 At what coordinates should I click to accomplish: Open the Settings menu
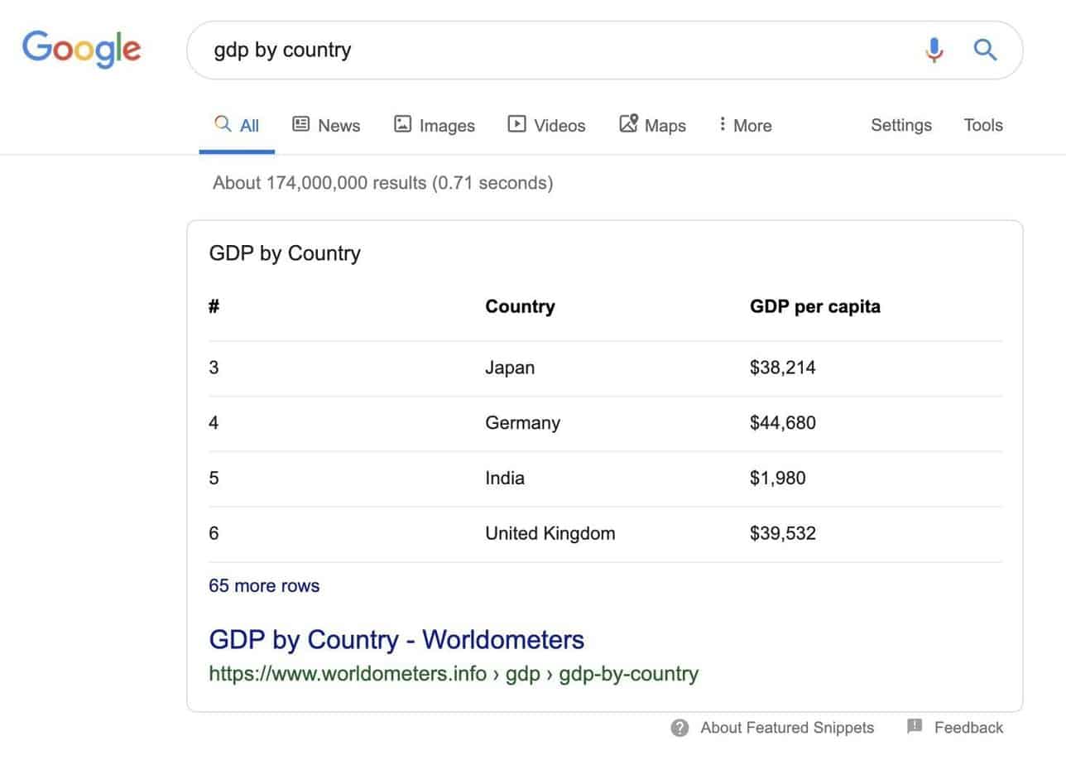[x=901, y=125]
